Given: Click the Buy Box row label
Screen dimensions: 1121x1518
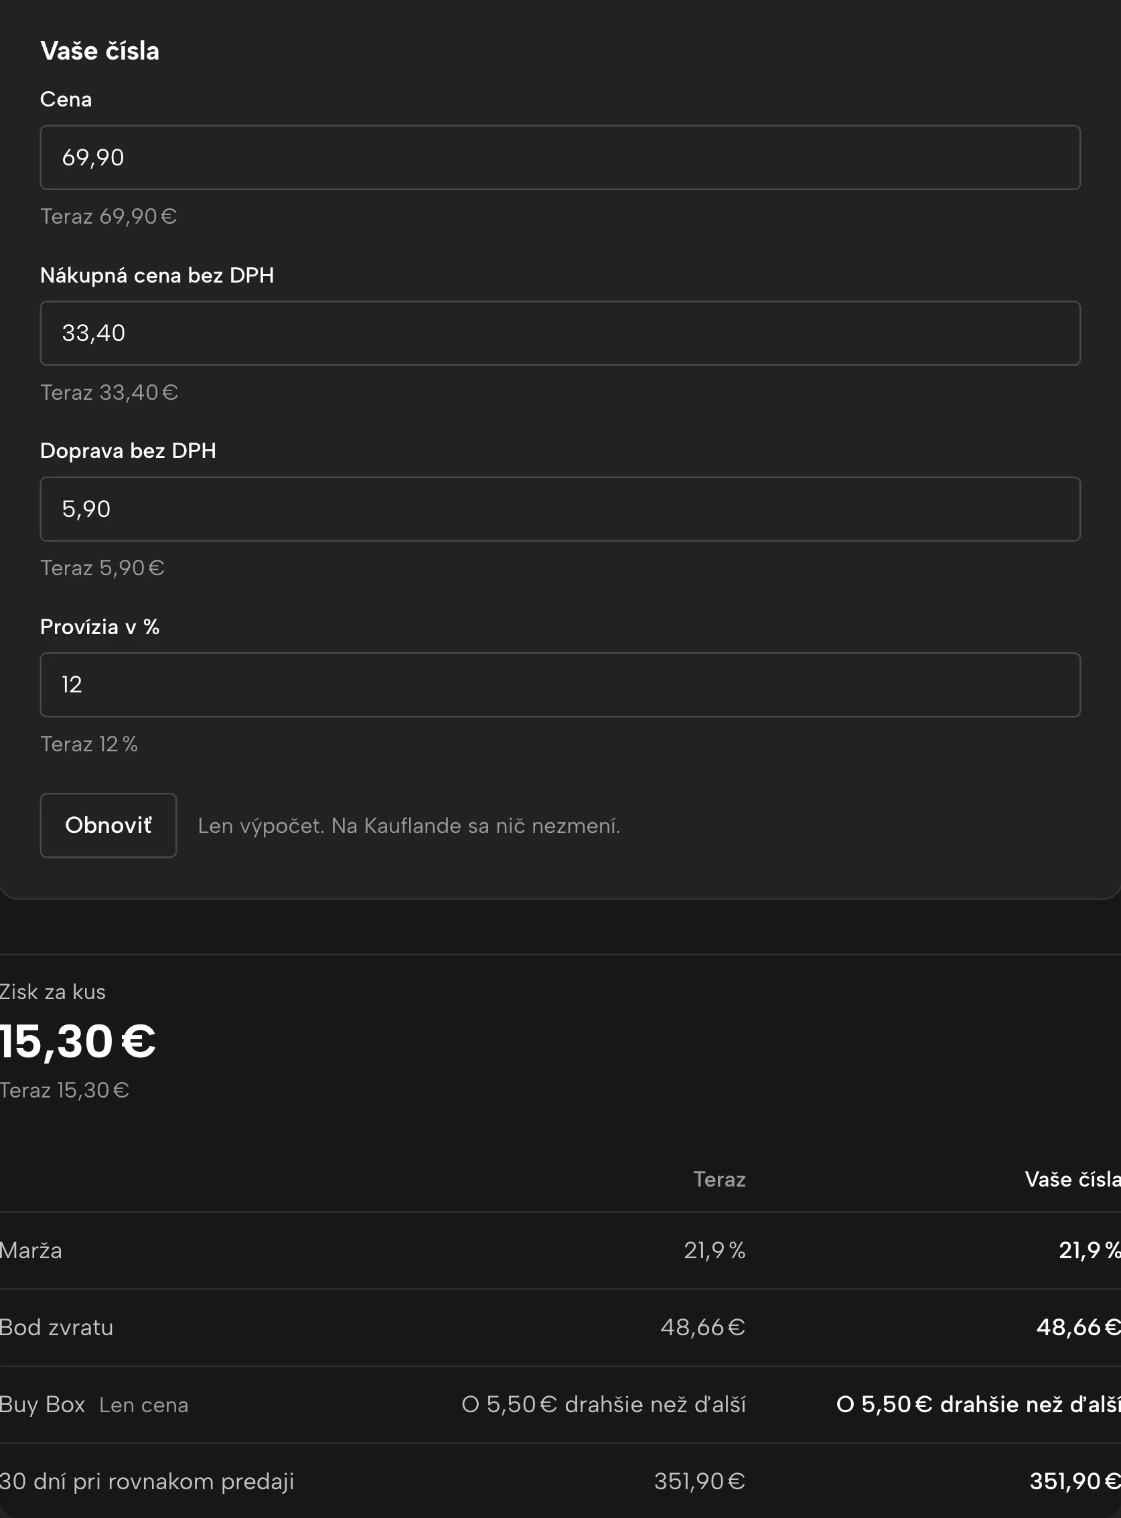Looking at the screenshot, I should pos(43,1405).
